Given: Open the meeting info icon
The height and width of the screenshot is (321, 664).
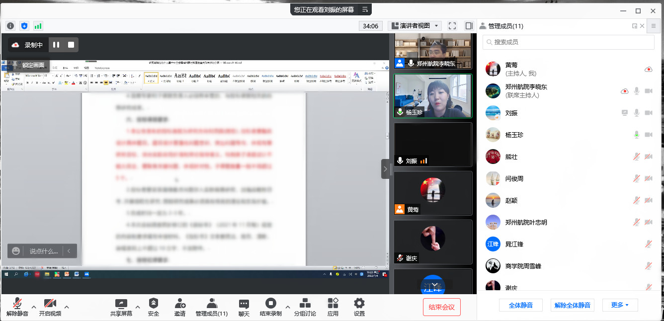Looking at the screenshot, I should coord(10,26).
